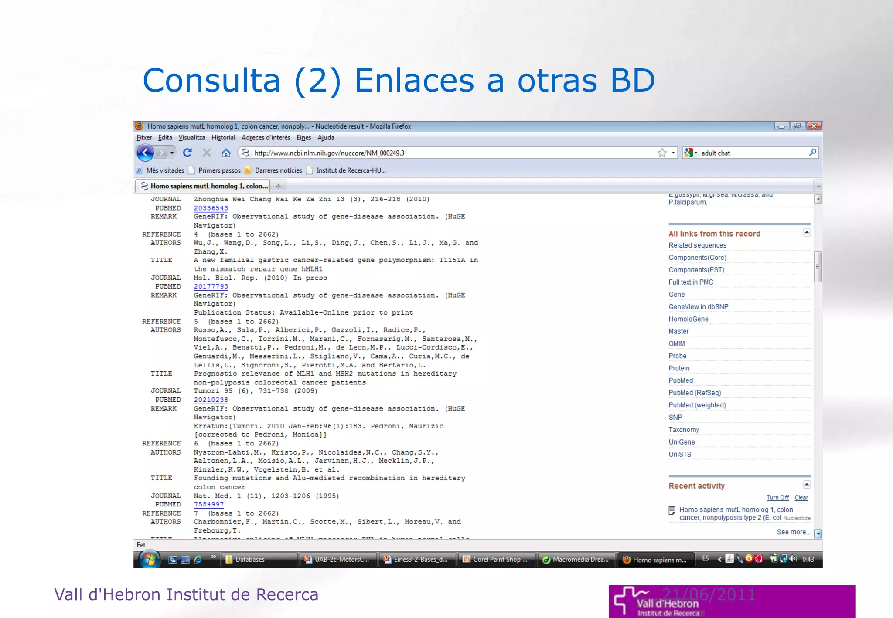The width and height of the screenshot is (893, 618).
Task: Click the scrollbar down arrow
Action: point(818,534)
